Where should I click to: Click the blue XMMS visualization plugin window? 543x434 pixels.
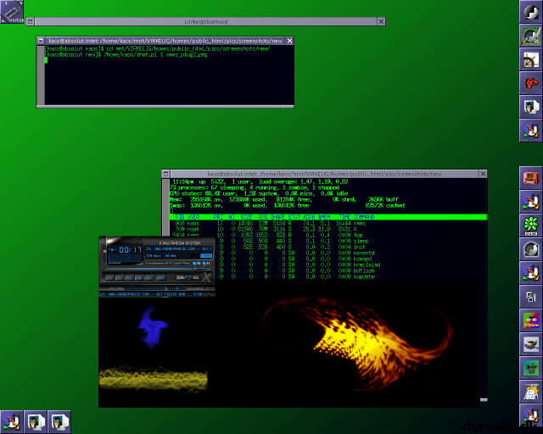[153, 327]
